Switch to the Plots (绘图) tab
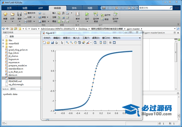Screen dimensions: 182x127 pyautogui.click(x=25, y=8)
